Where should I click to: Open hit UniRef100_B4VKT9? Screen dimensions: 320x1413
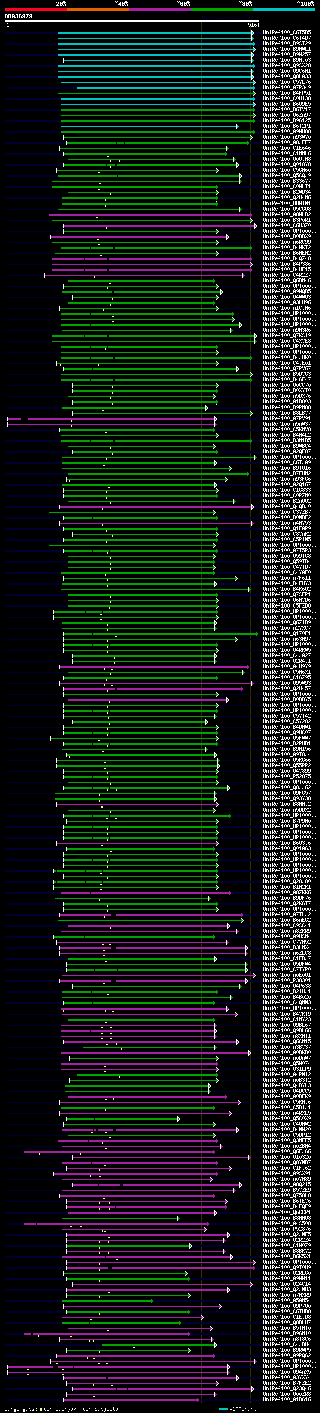click(x=287, y=1014)
